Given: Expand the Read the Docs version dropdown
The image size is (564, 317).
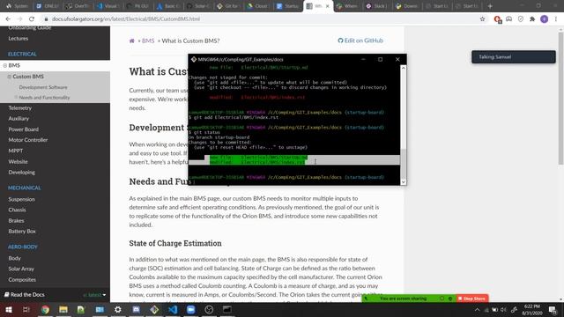Looking at the screenshot, I should 94,295.
